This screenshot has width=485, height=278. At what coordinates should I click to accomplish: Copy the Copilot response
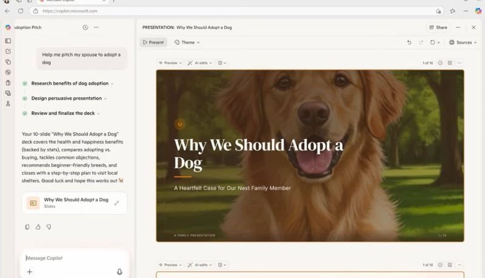[x=27, y=227]
